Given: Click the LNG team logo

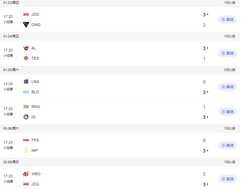Looking at the screenshot, I should point(26,82).
